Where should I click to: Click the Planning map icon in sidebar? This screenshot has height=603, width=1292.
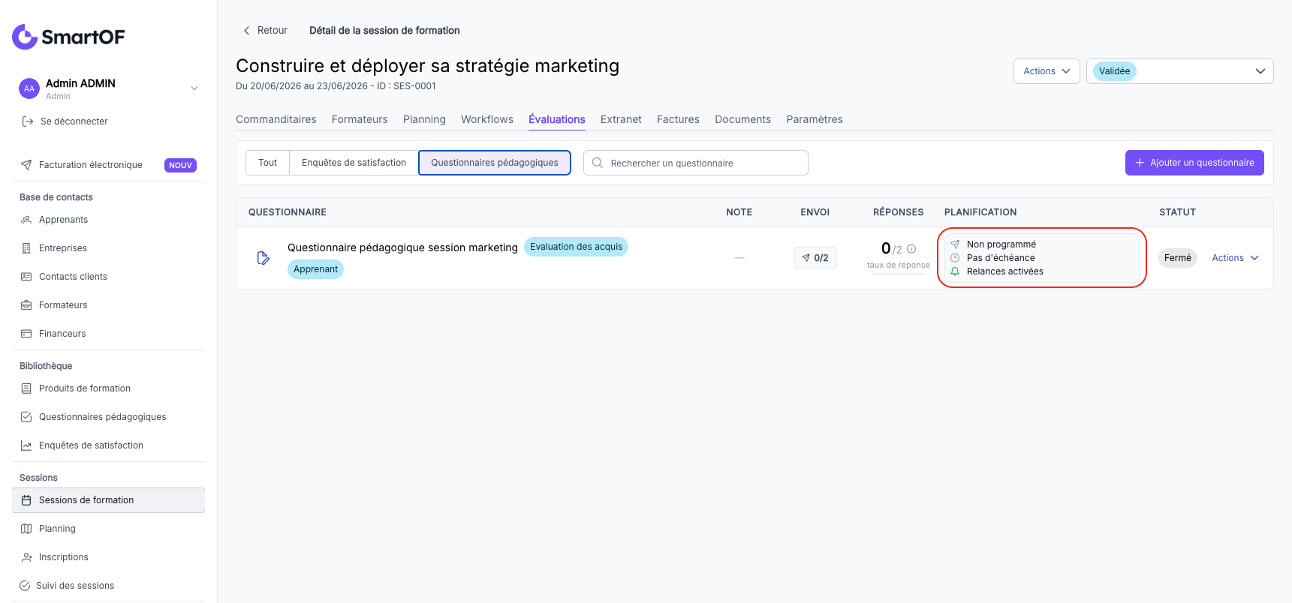26,529
